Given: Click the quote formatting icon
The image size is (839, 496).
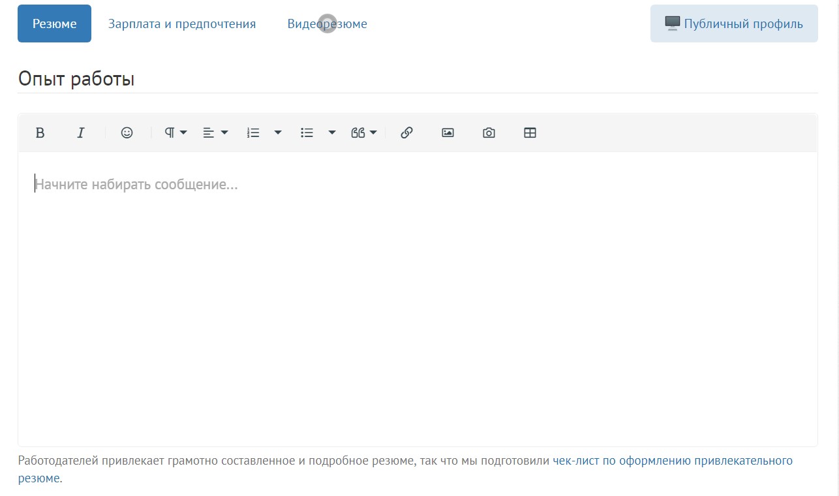Looking at the screenshot, I should [x=358, y=132].
